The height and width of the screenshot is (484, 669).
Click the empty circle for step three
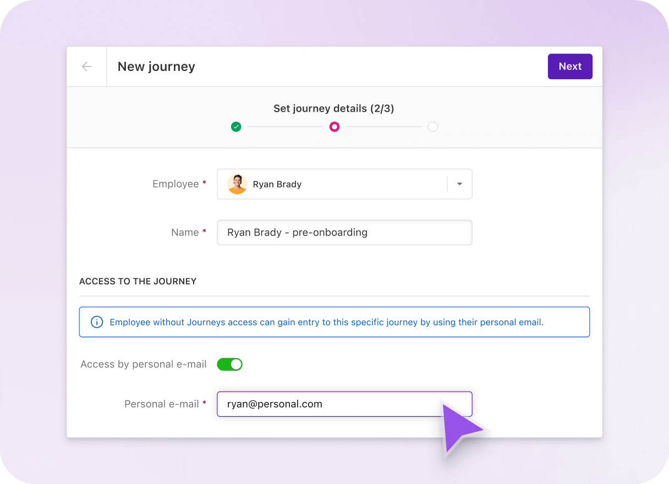tap(432, 127)
